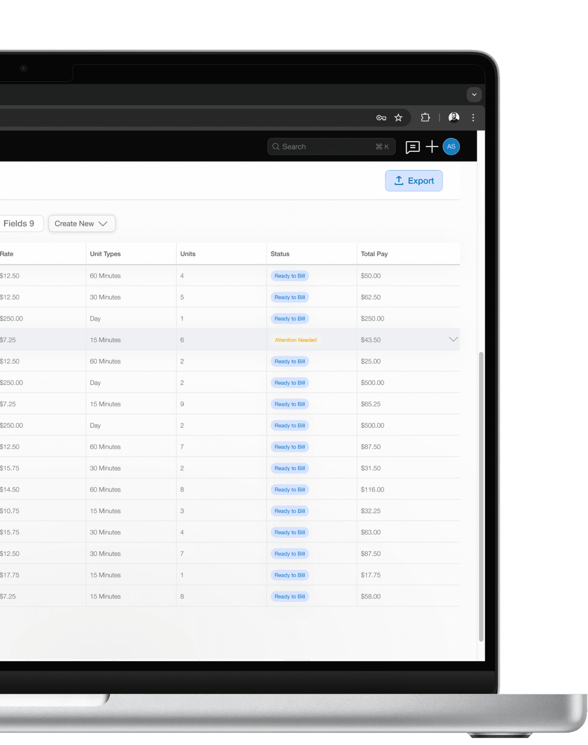This screenshot has height=745, width=588.
Task: Click the Unit Types column header
Action: (105, 254)
